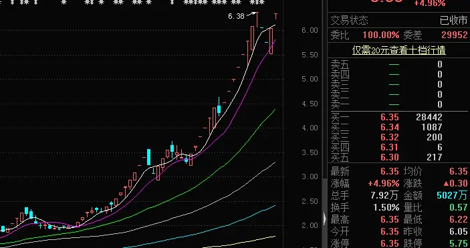Click the 委差 value 29952
470x248 pixels.
pyautogui.click(x=455, y=35)
